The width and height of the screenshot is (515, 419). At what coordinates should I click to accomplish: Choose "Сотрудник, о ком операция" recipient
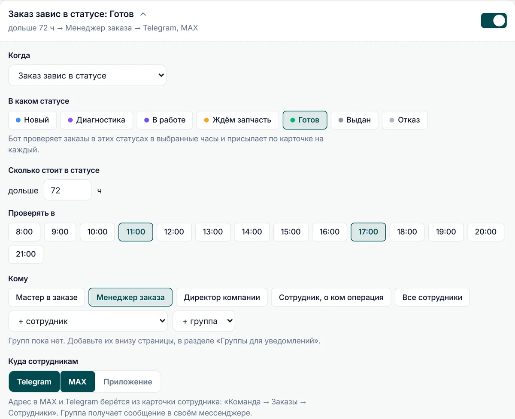[x=331, y=297]
